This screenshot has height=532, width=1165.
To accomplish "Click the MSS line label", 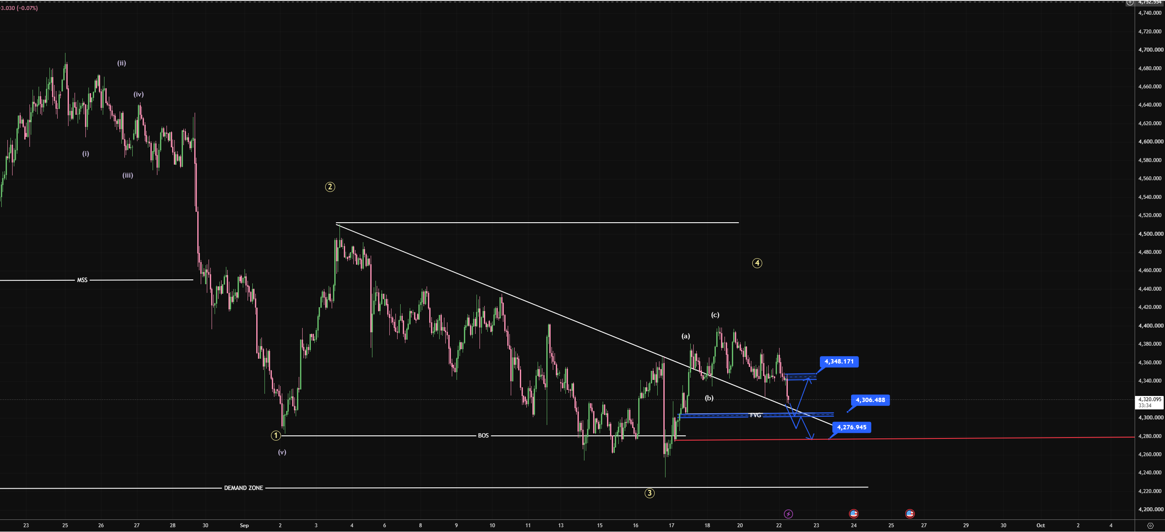I will [x=82, y=280].
